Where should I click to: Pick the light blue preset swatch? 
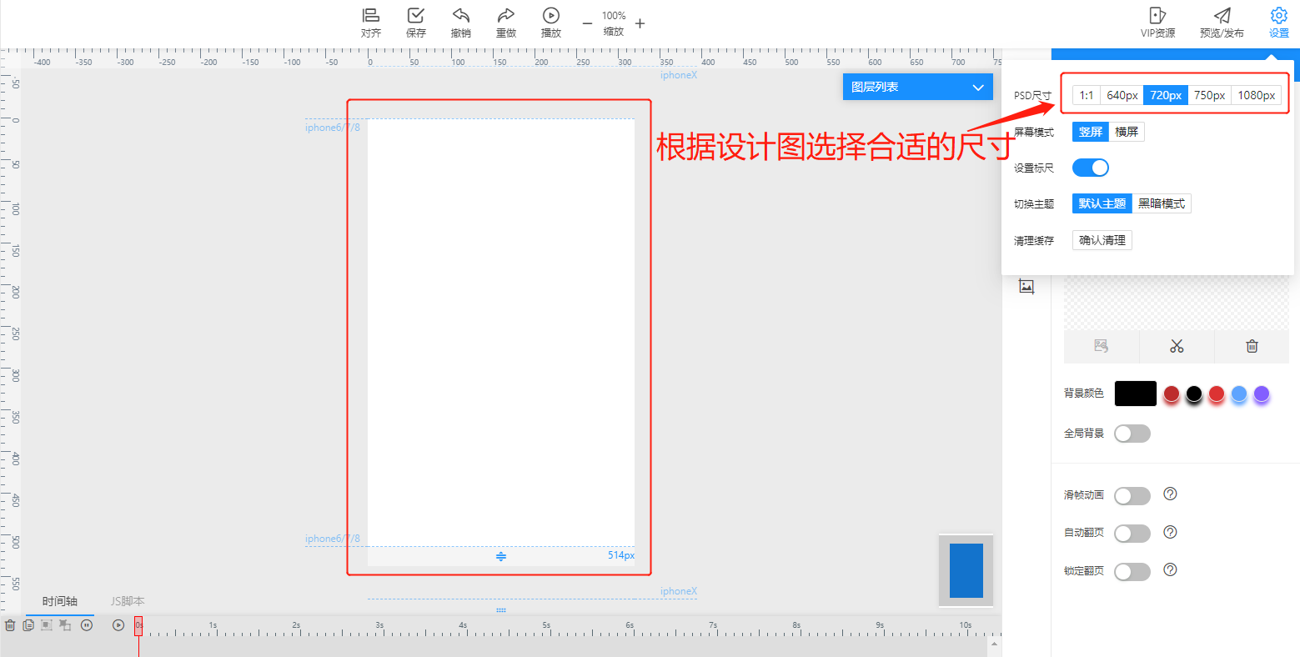tap(1239, 394)
